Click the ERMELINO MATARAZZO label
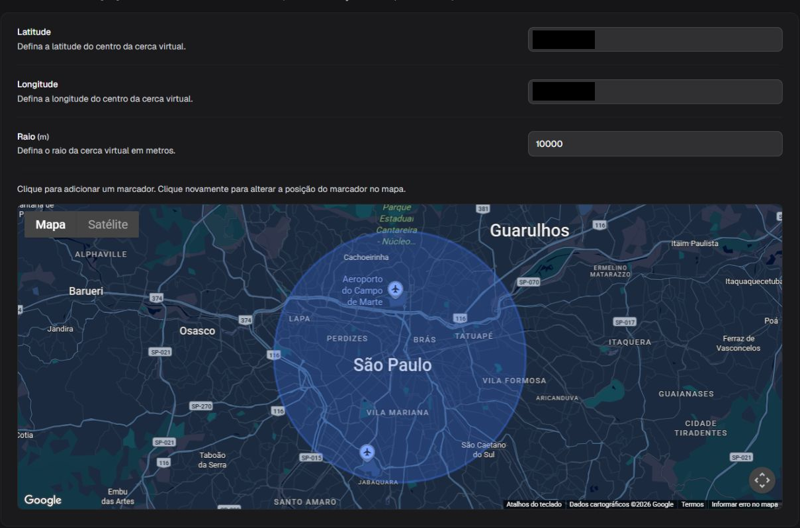This screenshot has height=528, width=800. coord(609,271)
